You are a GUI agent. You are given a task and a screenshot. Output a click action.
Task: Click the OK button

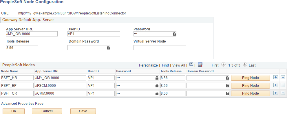click(x=14, y=111)
